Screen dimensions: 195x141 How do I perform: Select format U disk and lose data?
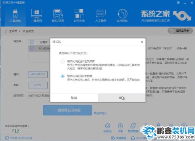click(63, 76)
